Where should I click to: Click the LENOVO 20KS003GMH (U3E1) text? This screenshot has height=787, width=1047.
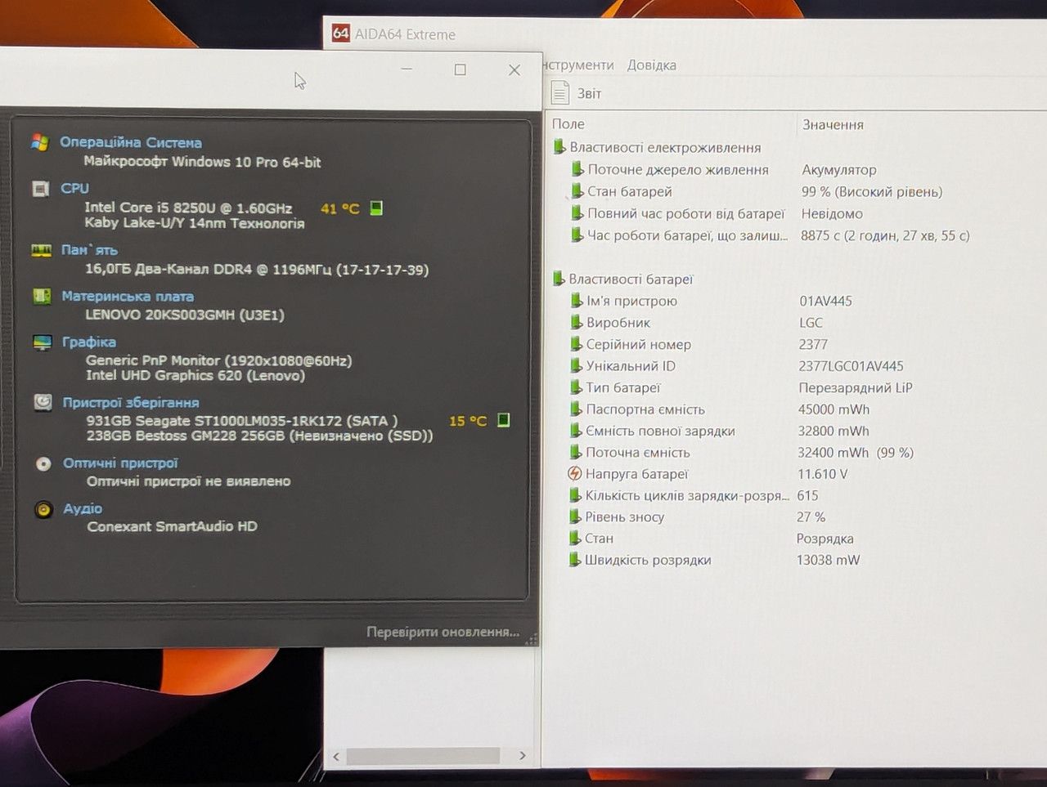click(x=185, y=315)
